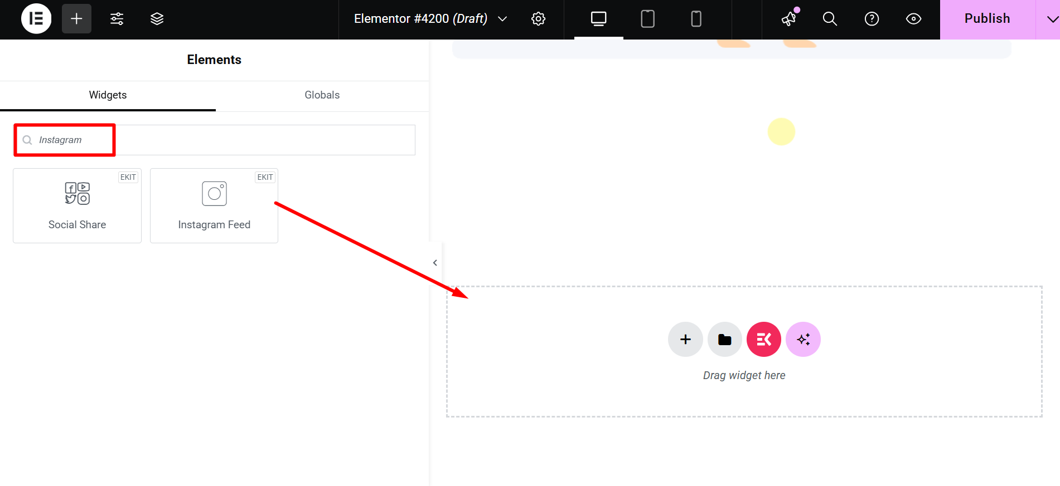Expand the document title dropdown chevron

click(502, 19)
